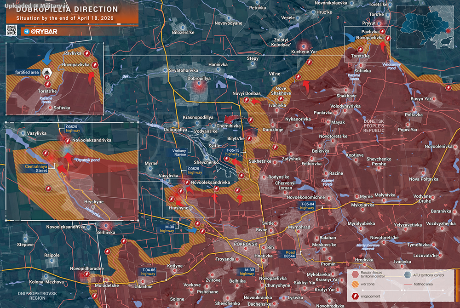Image resolution: width=460 pixels, height=308 pixels.
Task: Click the Centralnaya Street label in the inset
Action: pos(36,169)
